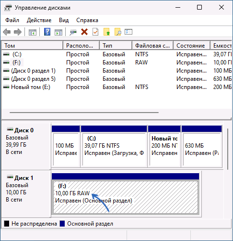This screenshot has height=241, width=233.
Task: Minimize the Управление дисками window
Action: [x=178, y=8]
